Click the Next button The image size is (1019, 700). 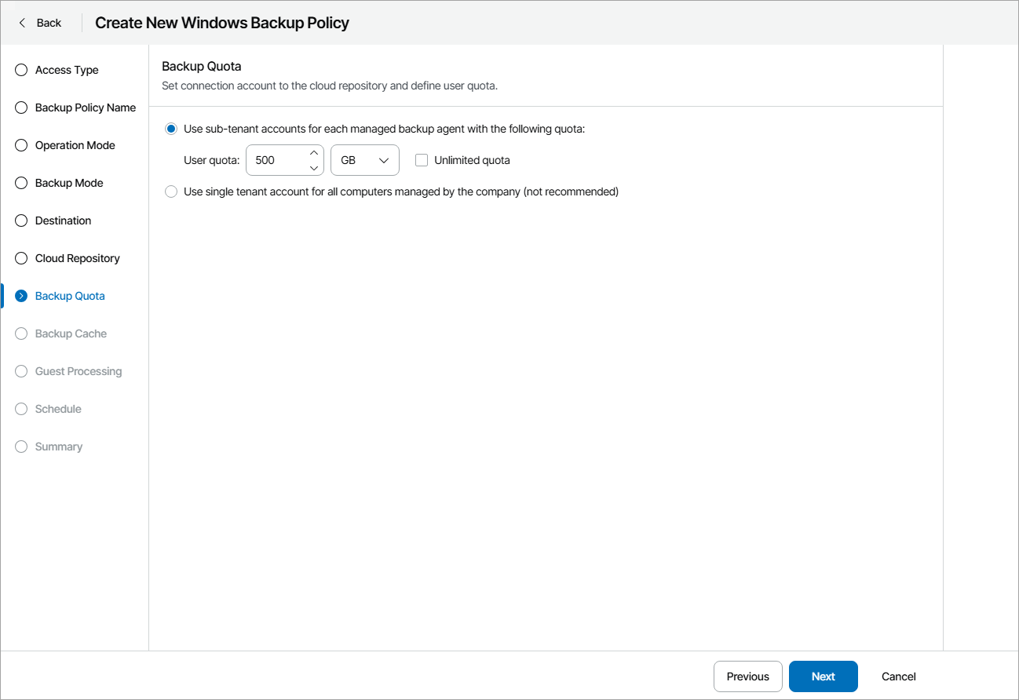pyautogui.click(x=823, y=676)
